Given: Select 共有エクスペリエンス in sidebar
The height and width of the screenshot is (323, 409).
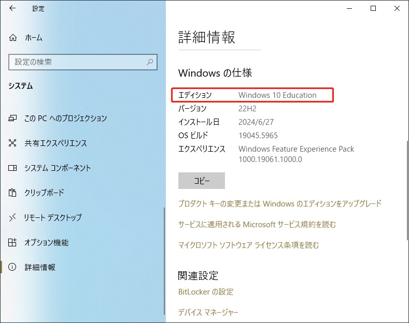Looking at the screenshot, I should [55, 143].
